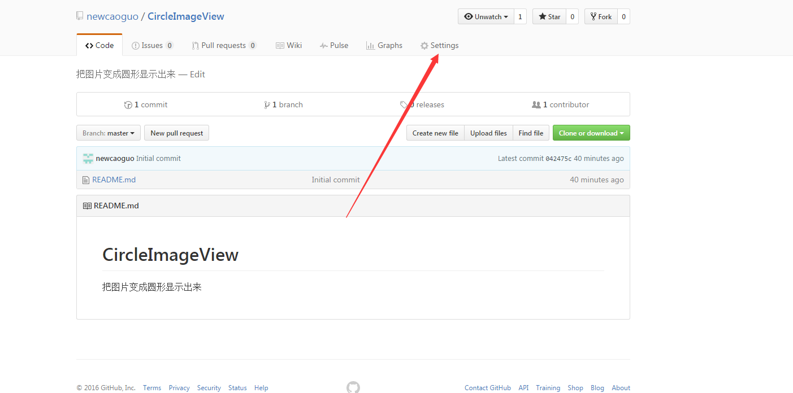
Task: Click the Edit description link
Action: [197, 75]
